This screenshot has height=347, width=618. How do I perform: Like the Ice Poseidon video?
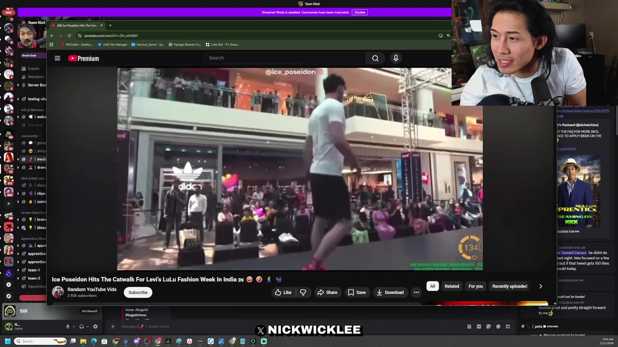tap(283, 293)
